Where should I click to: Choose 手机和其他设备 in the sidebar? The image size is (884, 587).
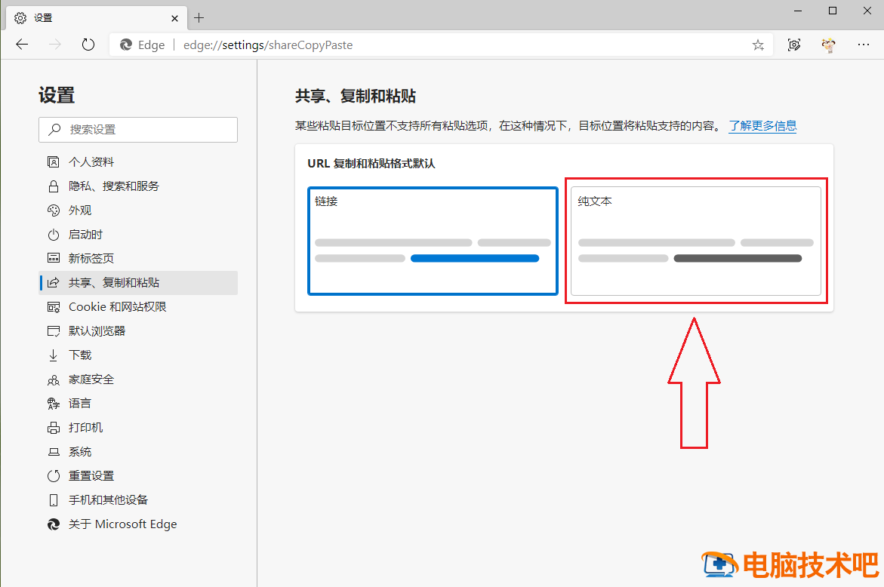click(109, 499)
